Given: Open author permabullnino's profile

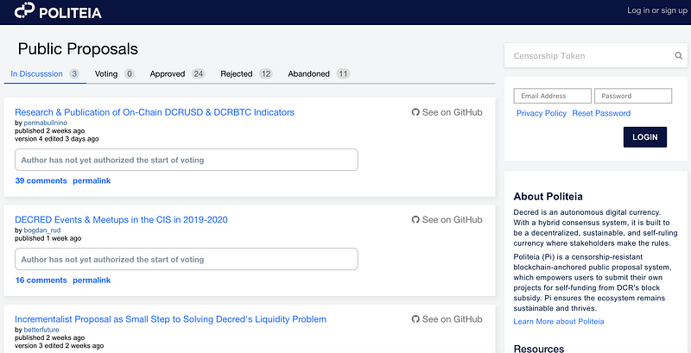Looking at the screenshot, I should click(46, 123).
